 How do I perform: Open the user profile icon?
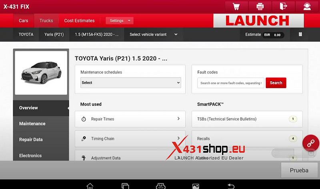307,6
